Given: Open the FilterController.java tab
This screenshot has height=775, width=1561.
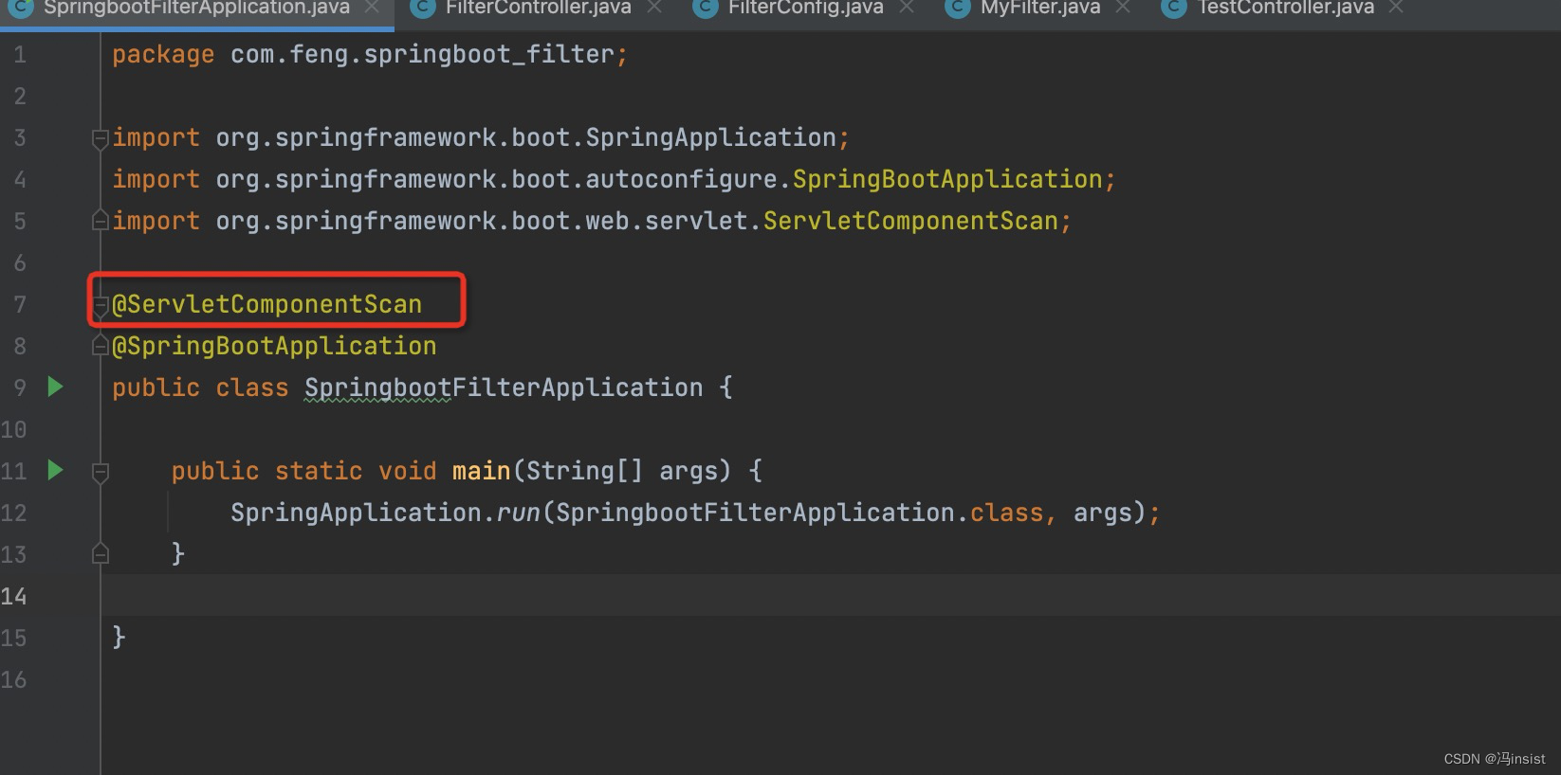Looking at the screenshot, I should (x=539, y=8).
